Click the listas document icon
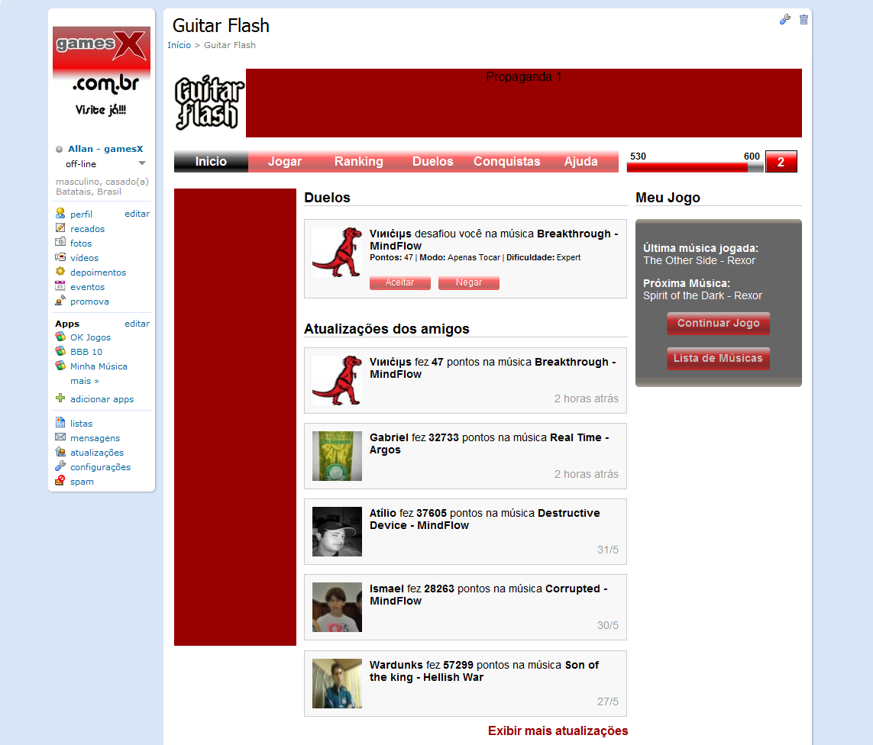 60,422
